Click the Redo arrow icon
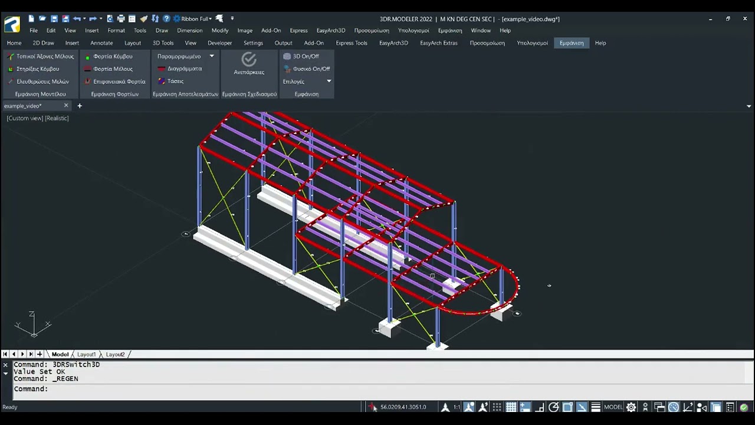The width and height of the screenshot is (755, 425). pyautogui.click(x=93, y=19)
